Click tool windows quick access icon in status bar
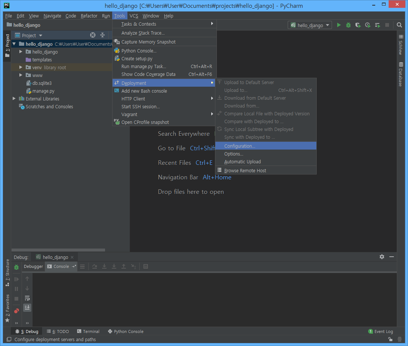 point(9,339)
